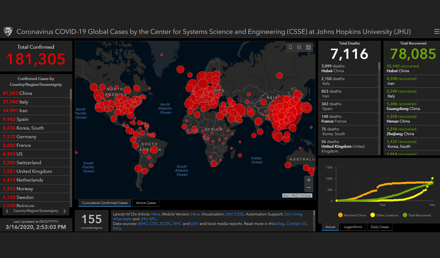This screenshot has height=258, width=440.
Task: Click the Johns Hopkins shield logo
Action: coord(8,32)
